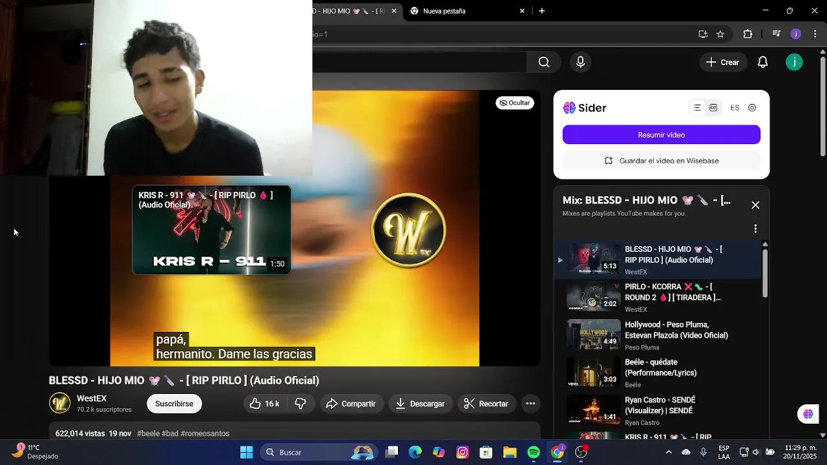Click the Crear button
The width and height of the screenshot is (827, 465).
(x=723, y=62)
